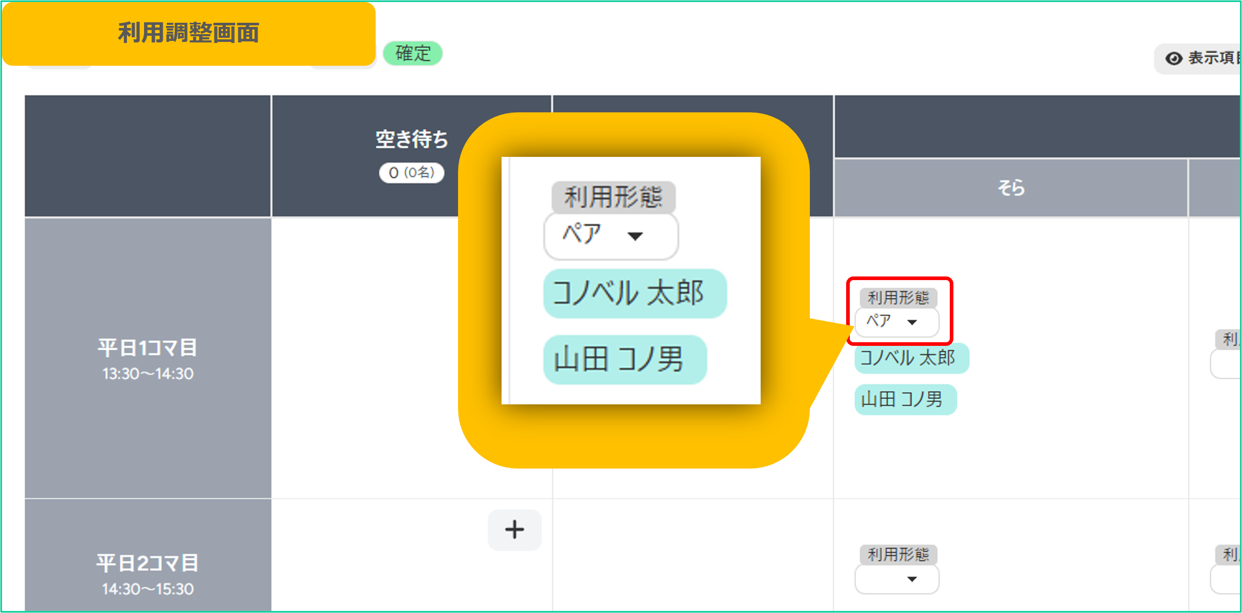Click the plus add button
Viewport: 1242px width, 613px height.
[515, 530]
